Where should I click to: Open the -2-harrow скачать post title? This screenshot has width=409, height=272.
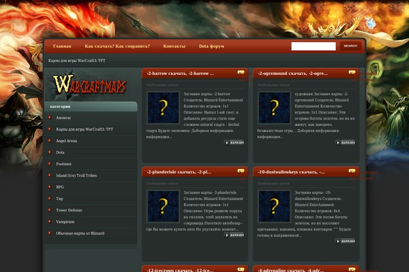pos(180,73)
